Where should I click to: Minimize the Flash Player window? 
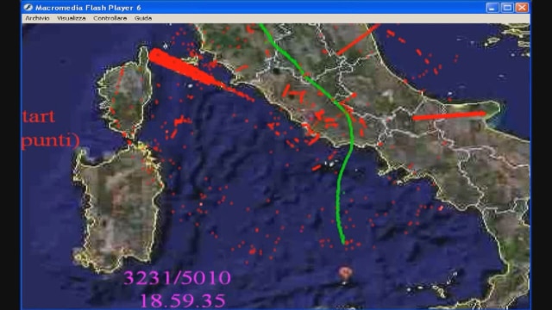click(492, 8)
